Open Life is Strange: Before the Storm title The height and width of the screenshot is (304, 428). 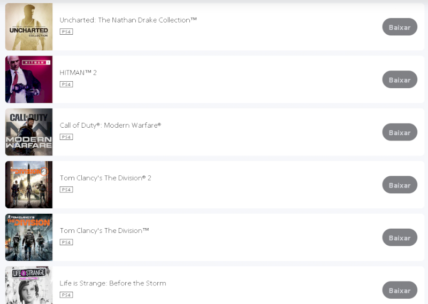[113, 283]
